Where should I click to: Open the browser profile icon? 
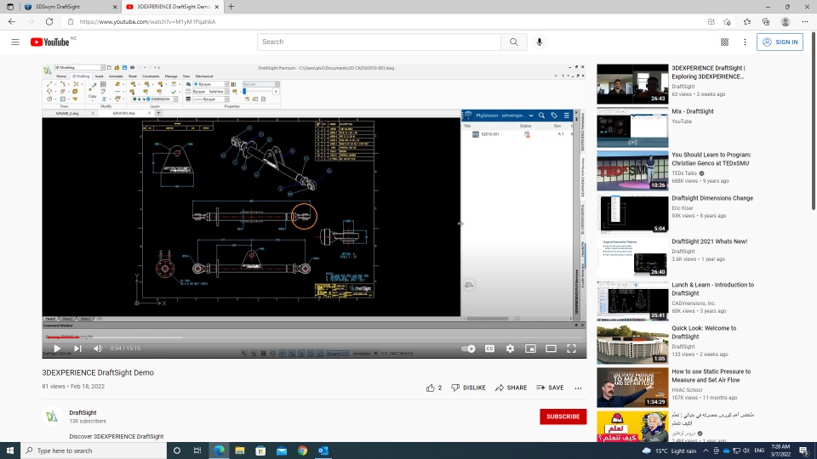click(786, 22)
